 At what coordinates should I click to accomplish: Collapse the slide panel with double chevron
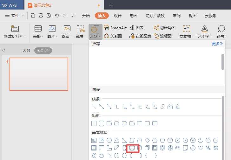[x=4, y=50]
